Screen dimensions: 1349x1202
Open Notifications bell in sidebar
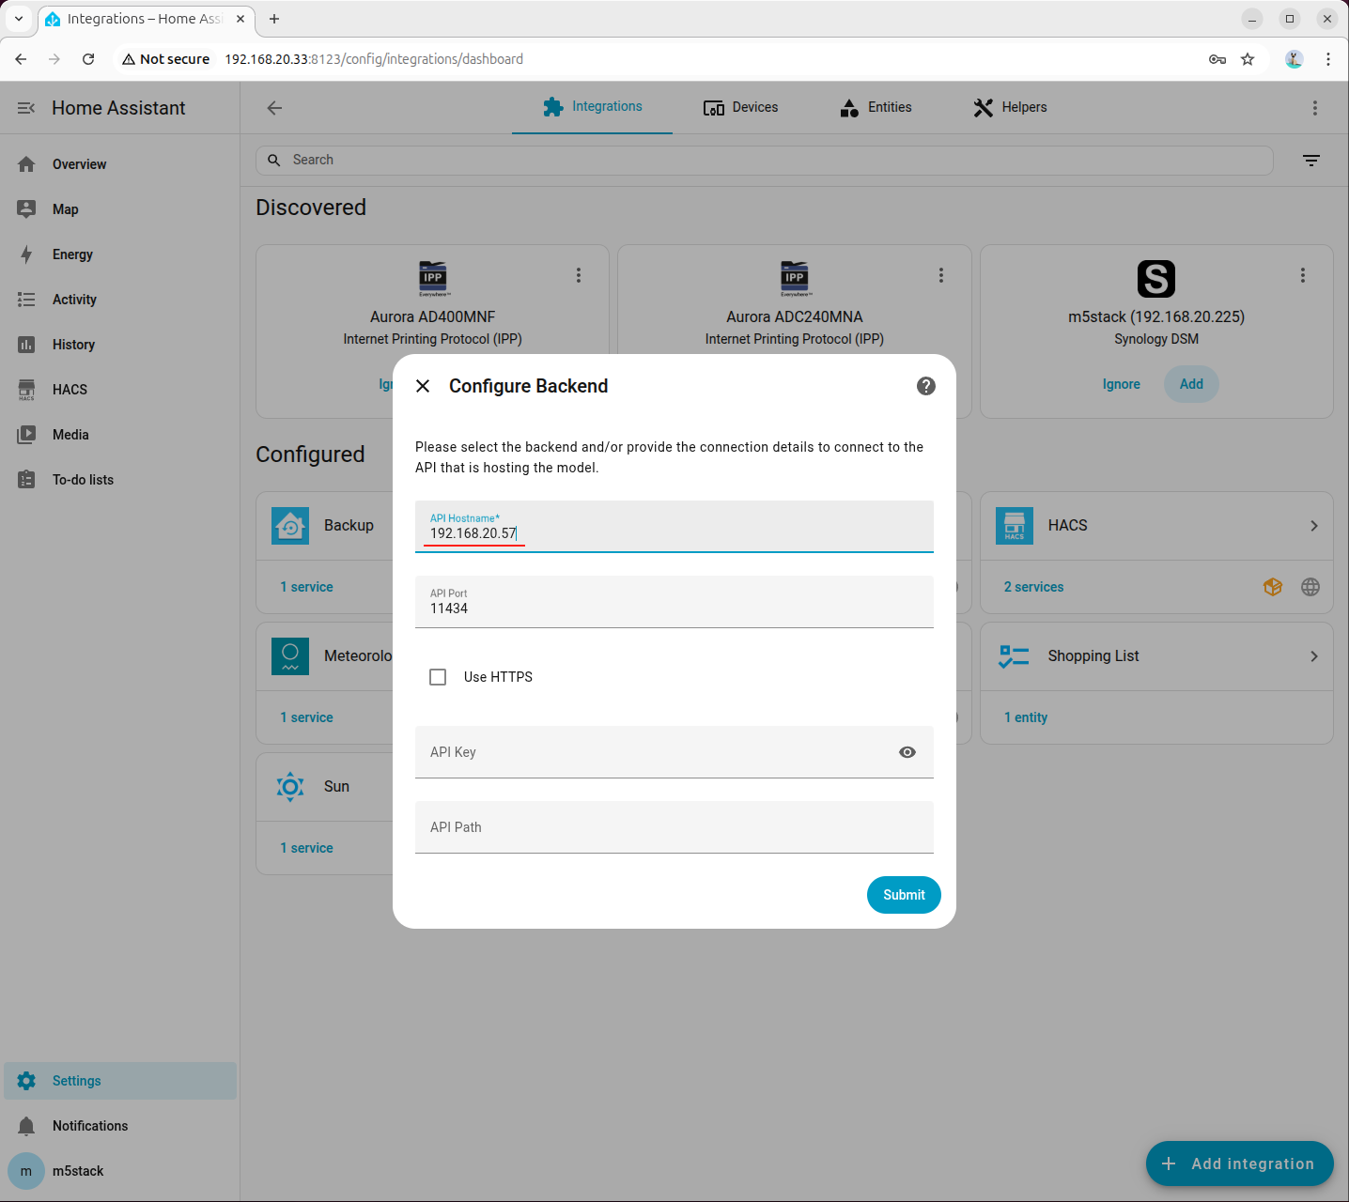pyautogui.click(x=89, y=1126)
